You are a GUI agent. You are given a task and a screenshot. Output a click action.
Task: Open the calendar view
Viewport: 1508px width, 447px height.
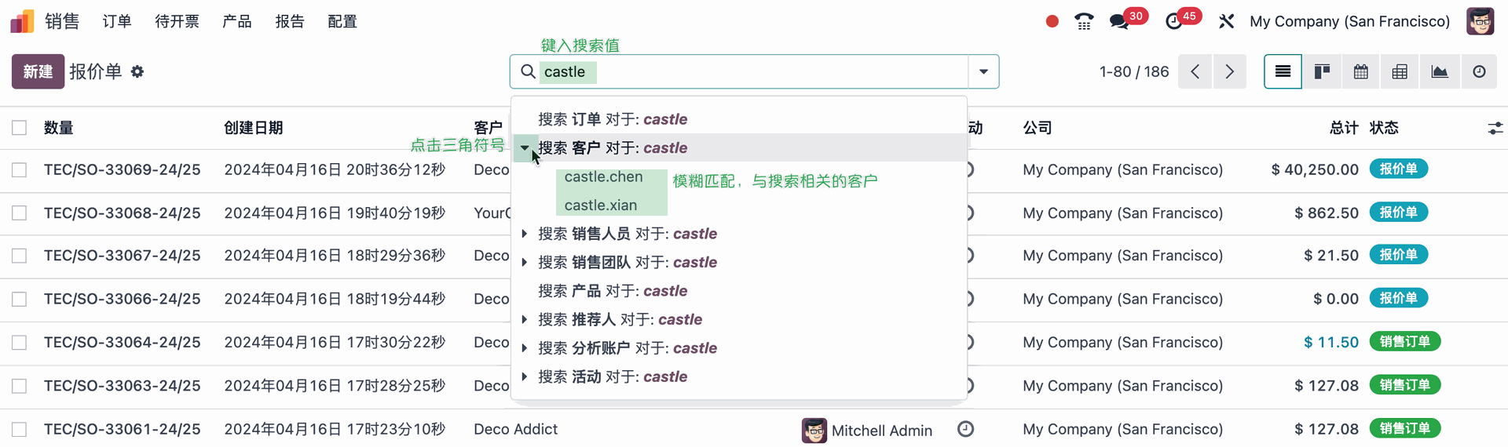[1361, 72]
